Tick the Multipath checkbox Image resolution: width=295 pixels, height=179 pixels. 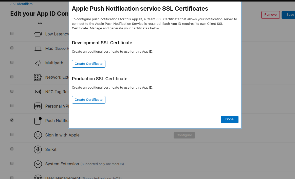pyautogui.click(x=12, y=62)
